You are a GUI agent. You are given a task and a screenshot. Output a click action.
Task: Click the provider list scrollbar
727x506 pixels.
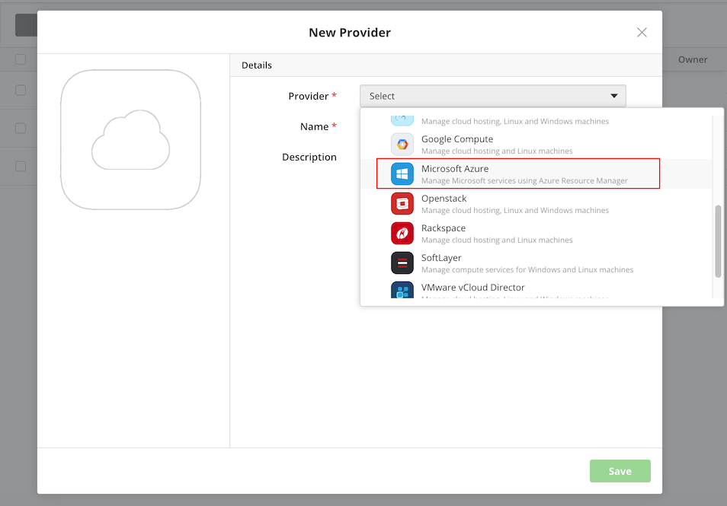(718, 241)
